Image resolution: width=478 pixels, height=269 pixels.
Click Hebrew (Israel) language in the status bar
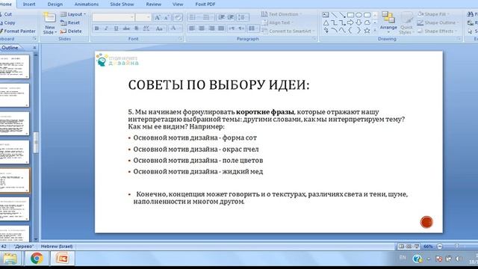tap(57, 247)
